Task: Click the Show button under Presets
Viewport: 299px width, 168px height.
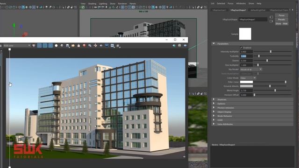Action: 278,24
